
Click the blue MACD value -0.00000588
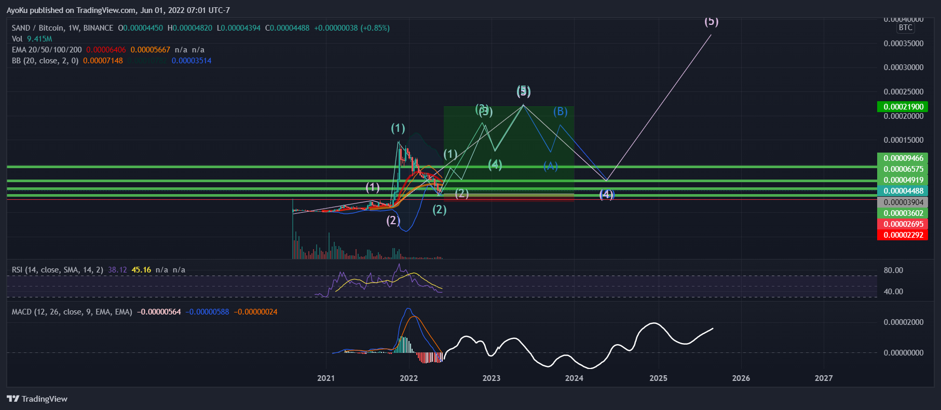[207, 312]
